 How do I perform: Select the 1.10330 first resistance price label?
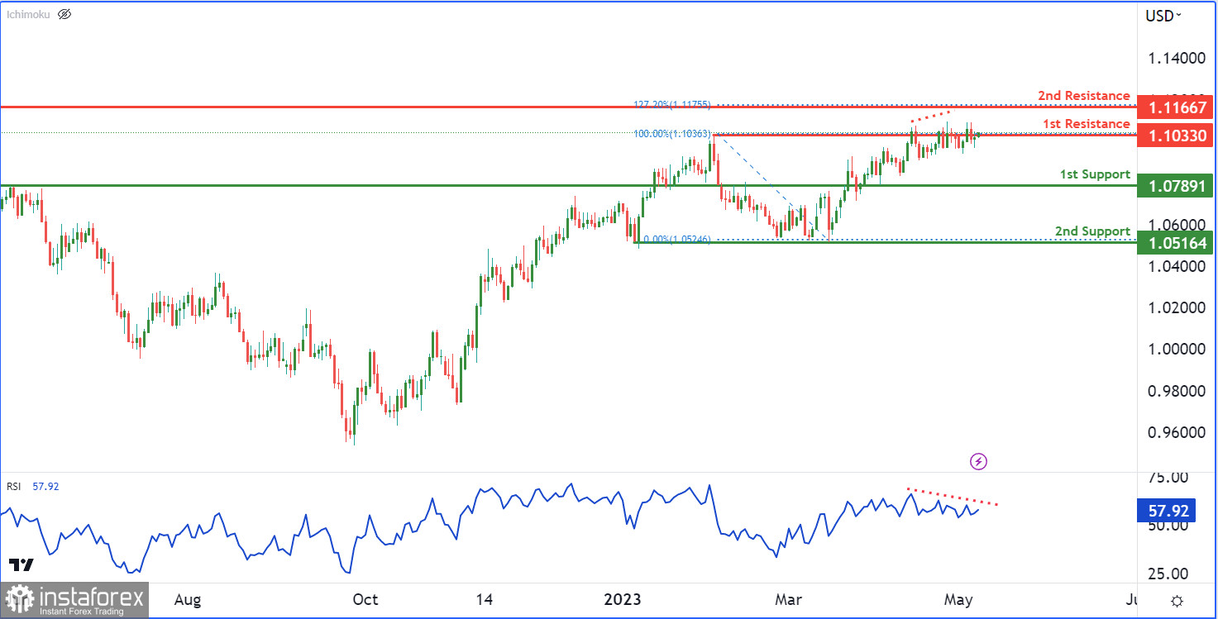point(1173,135)
